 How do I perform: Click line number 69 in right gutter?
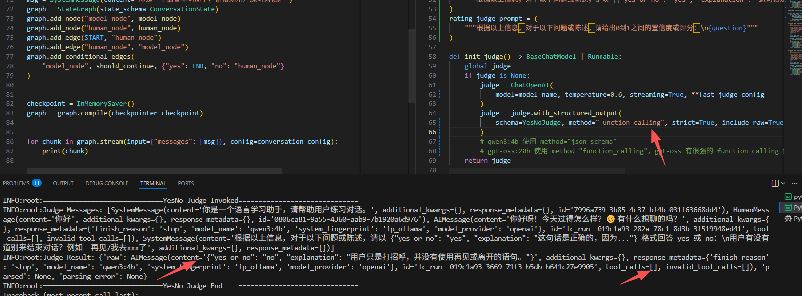[432, 160]
